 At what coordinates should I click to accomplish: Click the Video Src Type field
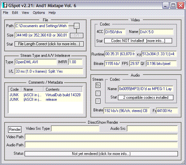click(75, 129)
